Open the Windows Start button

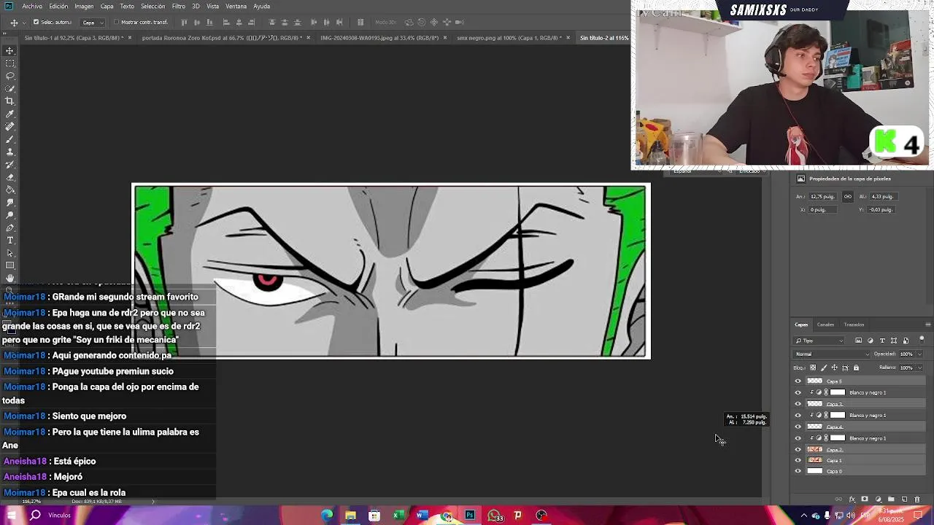coord(11,516)
